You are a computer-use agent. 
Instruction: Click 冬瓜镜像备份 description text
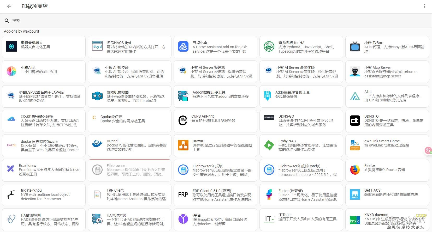pyautogui.click(x=286, y=97)
